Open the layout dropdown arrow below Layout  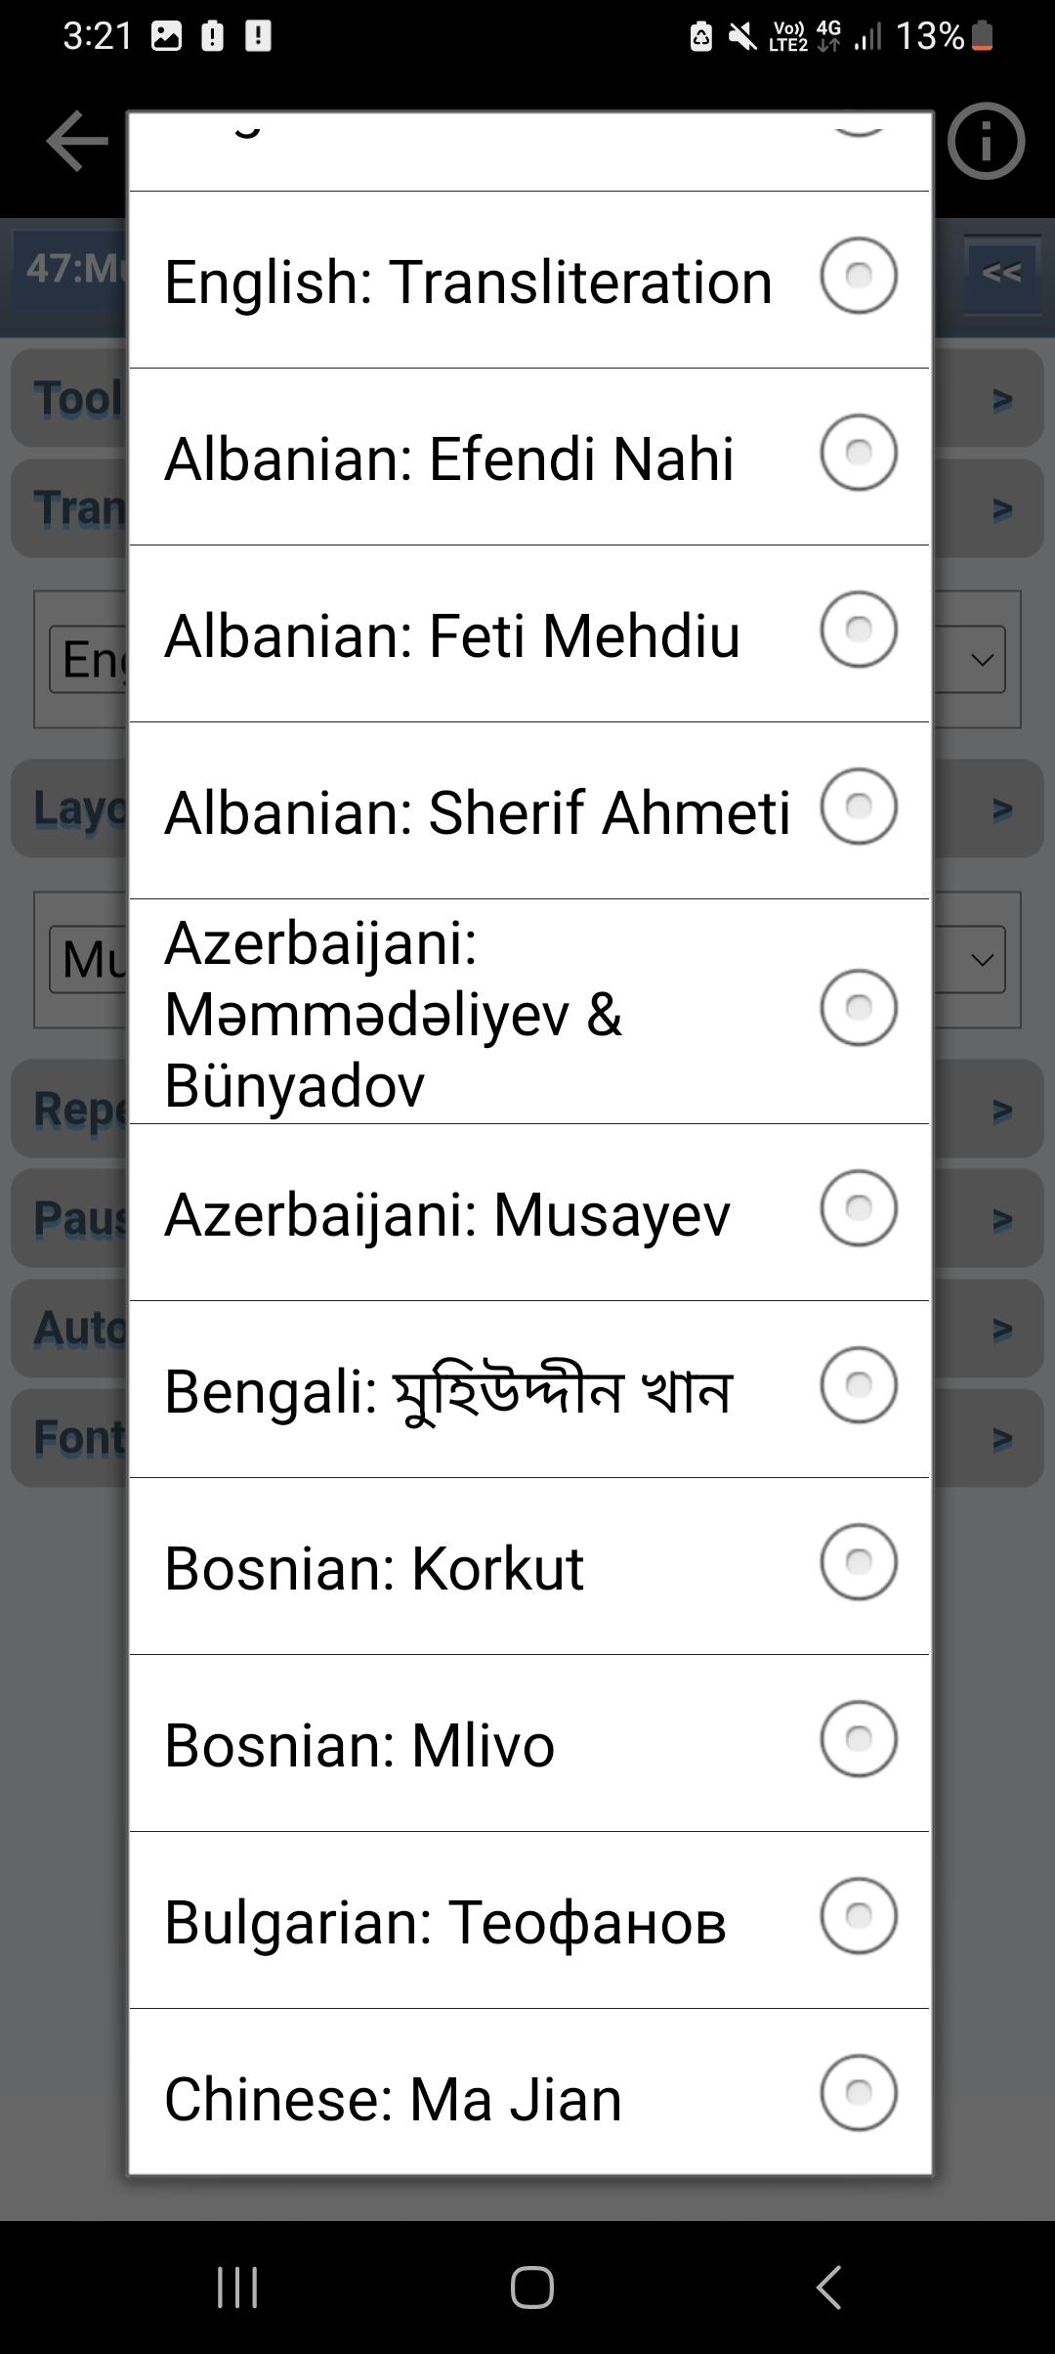(x=982, y=960)
